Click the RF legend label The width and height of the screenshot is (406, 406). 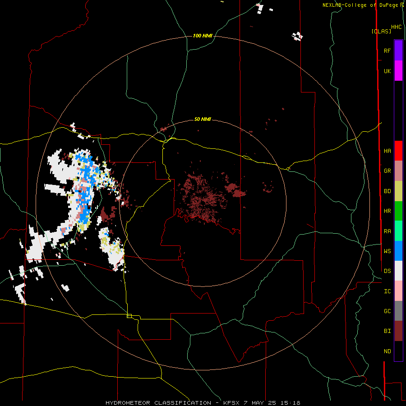pos(387,51)
